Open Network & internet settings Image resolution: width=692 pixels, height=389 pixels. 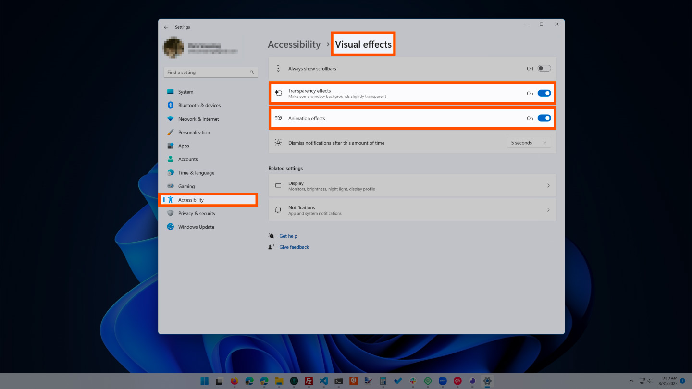[x=198, y=119]
